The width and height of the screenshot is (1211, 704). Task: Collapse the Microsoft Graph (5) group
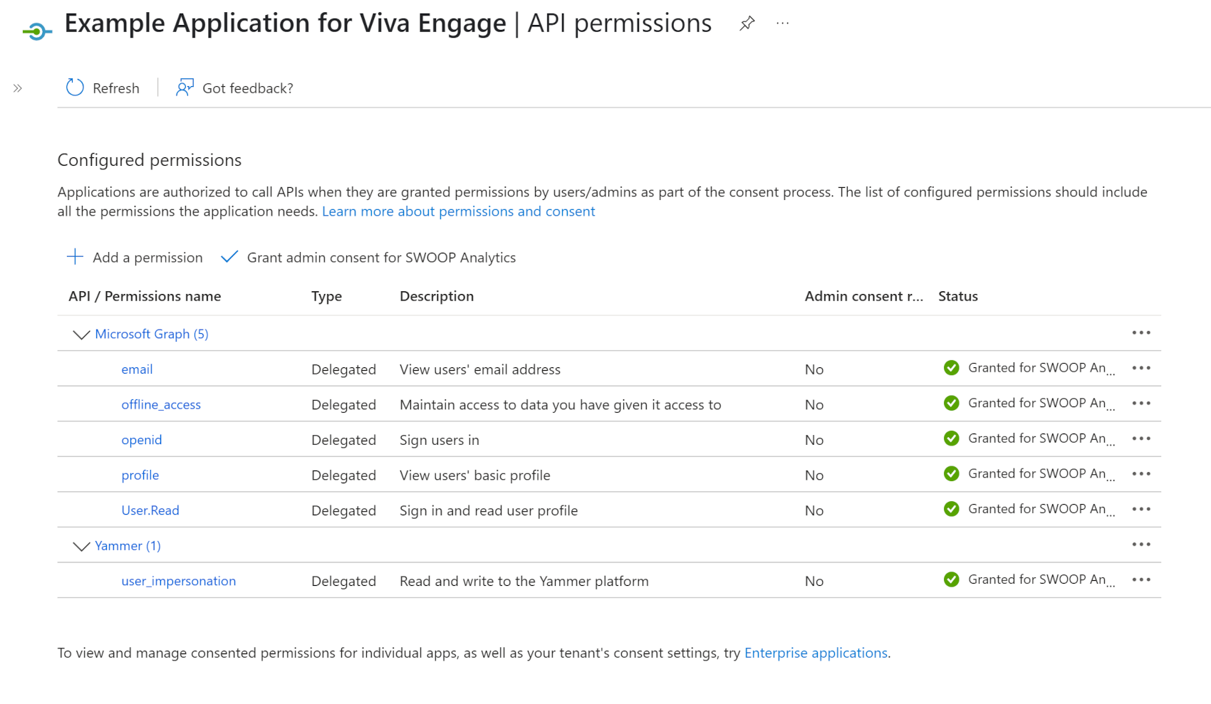[x=81, y=335]
